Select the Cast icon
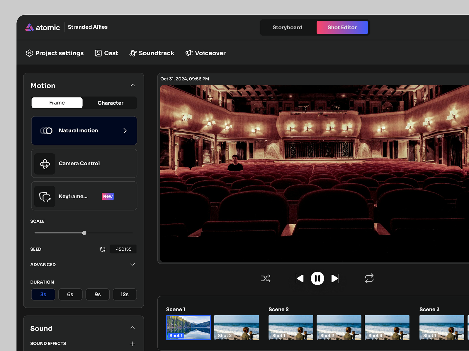The width and height of the screenshot is (469, 351). (x=98, y=53)
